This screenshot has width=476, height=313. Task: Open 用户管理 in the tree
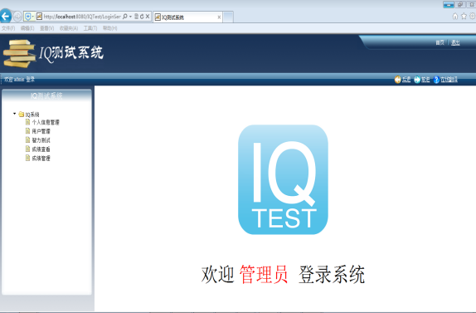point(41,131)
